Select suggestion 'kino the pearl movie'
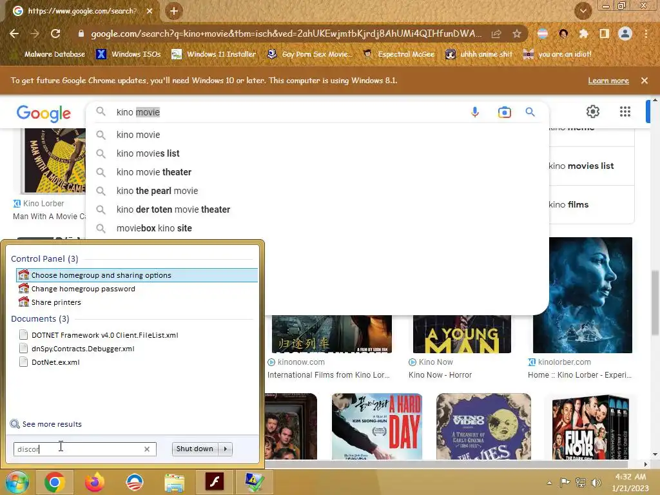The width and height of the screenshot is (660, 495). (x=317, y=191)
